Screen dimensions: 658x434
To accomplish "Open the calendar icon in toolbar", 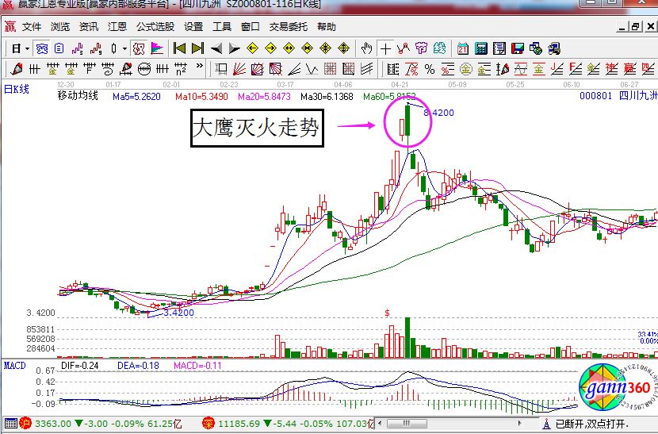I will pyautogui.click(x=462, y=48).
